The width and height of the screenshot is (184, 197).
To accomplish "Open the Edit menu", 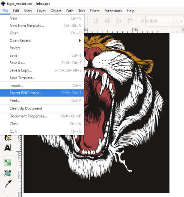I will 16,11.
